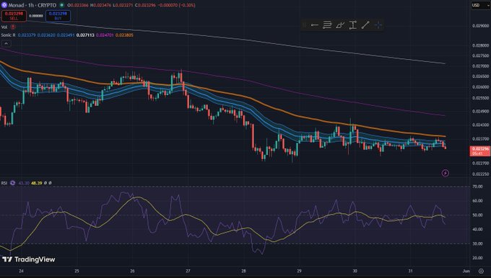Image resolution: width=491 pixels, height=278 pixels.
Task: Click the purple lightning bolt icon
Action: coord(445,173)
